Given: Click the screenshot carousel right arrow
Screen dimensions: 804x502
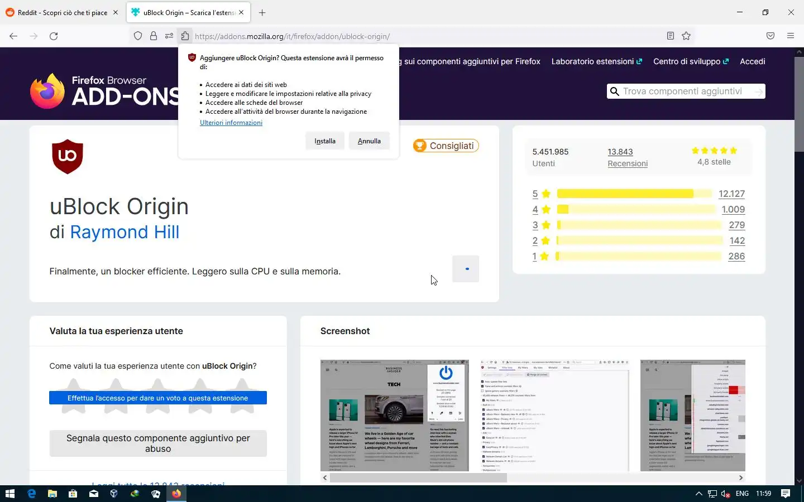Looking at the screenshot, I should click(741, 477).
